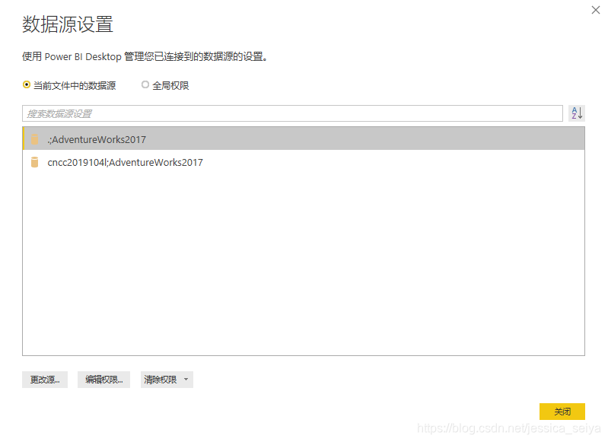Click the yellow 关闭 button

click(x=562, y=412)
